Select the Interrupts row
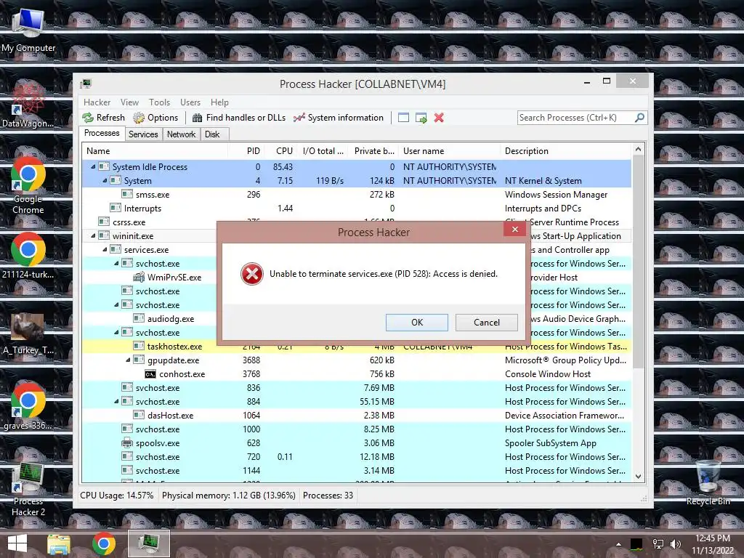 point(357,209)
